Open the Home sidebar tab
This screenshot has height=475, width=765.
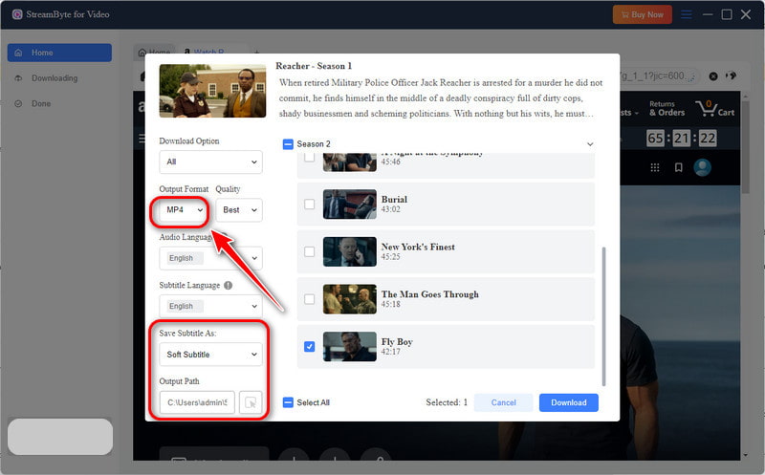(59, 53)
